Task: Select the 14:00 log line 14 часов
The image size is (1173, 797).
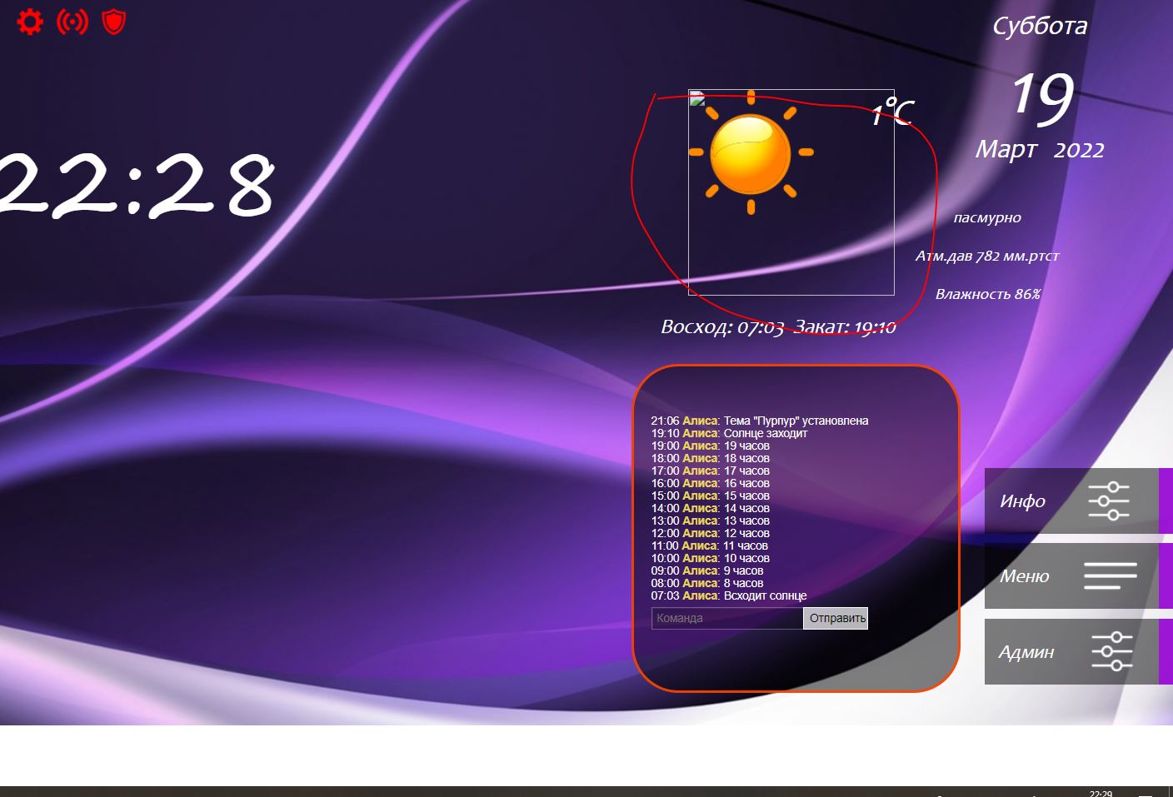Action: (x=711, y=508)
